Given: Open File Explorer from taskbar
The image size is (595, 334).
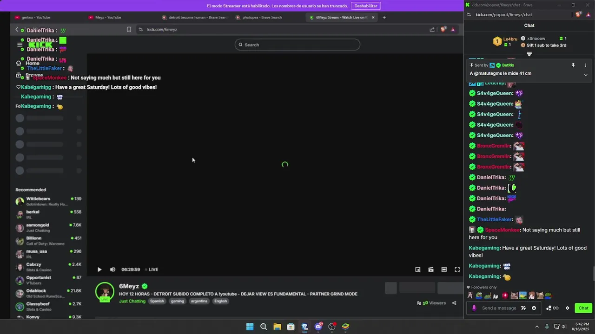Looking at the screenshot, I should (277, 327).
